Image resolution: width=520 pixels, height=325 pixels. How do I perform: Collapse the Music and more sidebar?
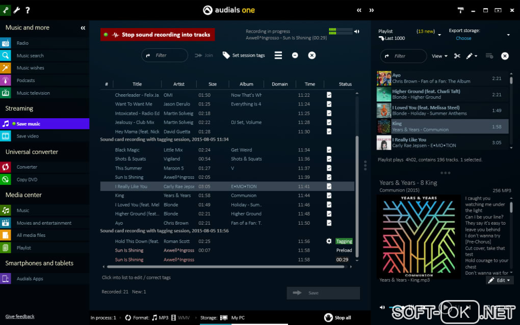[83, 28]
